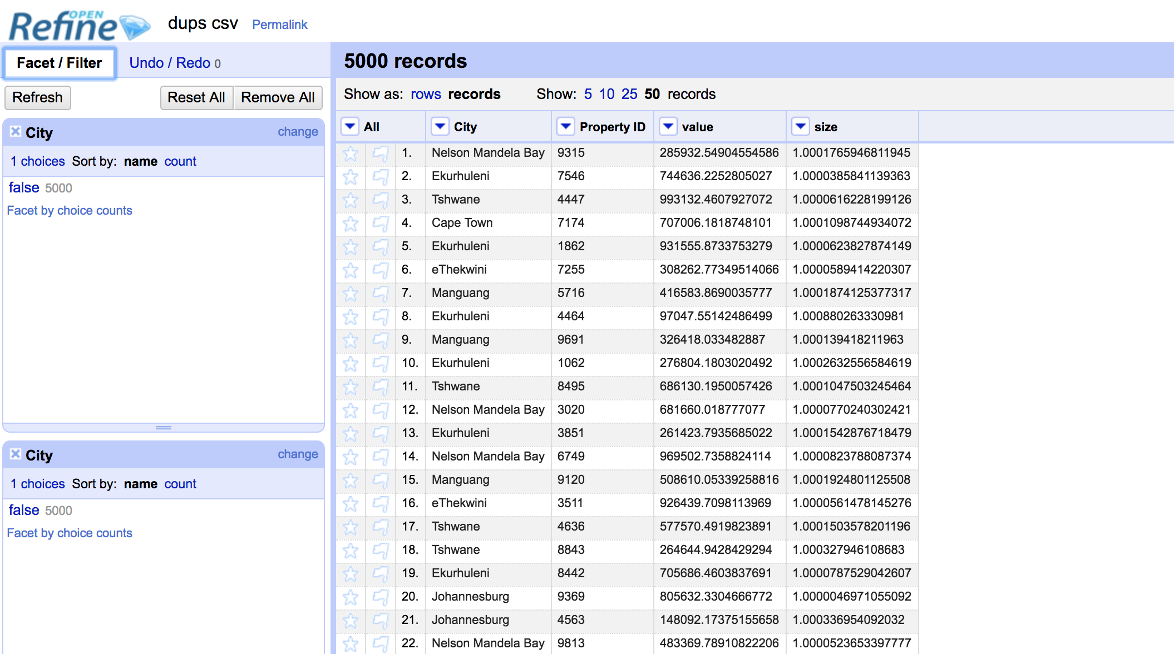Image resolution: width=1174 pixels, height=654 pixels.
Task: Show 25 records per page
Action: [x=629, y=94]
